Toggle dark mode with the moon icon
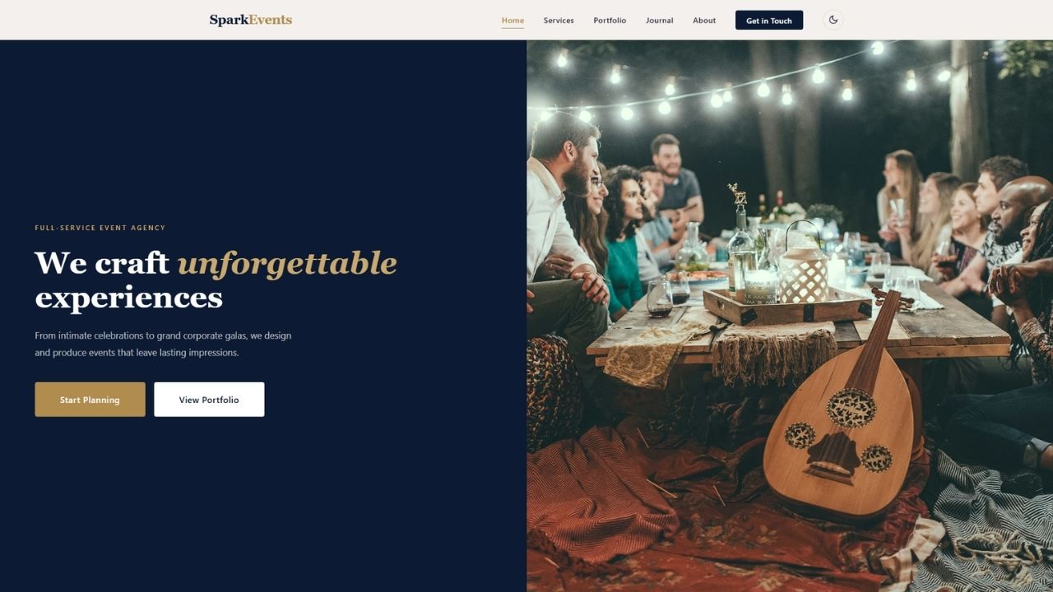 coord(833,20)
